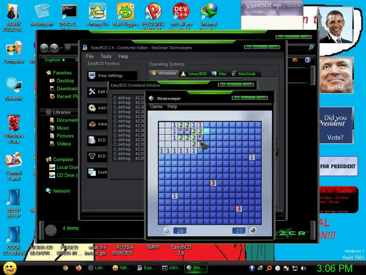Open the File menu in EasyBCD

90,56
